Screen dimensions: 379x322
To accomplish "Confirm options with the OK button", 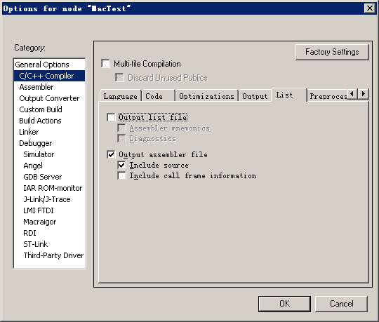I will click(x=284, y=304).
